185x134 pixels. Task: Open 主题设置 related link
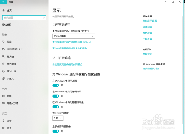click(147, 39)
